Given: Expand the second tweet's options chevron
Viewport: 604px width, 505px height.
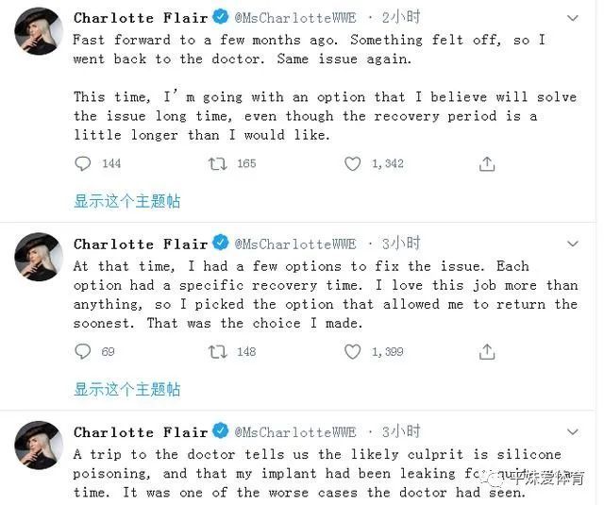Looking at the screenshot, I should point(573,243).
